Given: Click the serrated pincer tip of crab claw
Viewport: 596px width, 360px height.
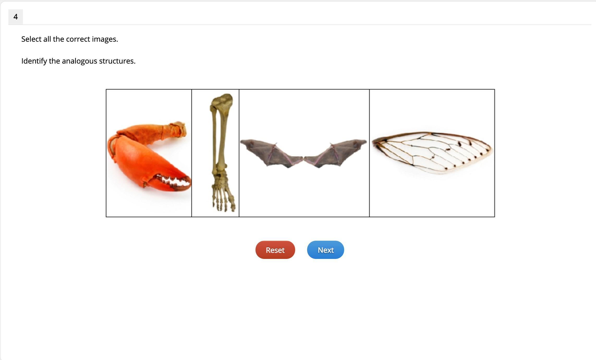Looking at the screenshot, I should click(173, 182).
